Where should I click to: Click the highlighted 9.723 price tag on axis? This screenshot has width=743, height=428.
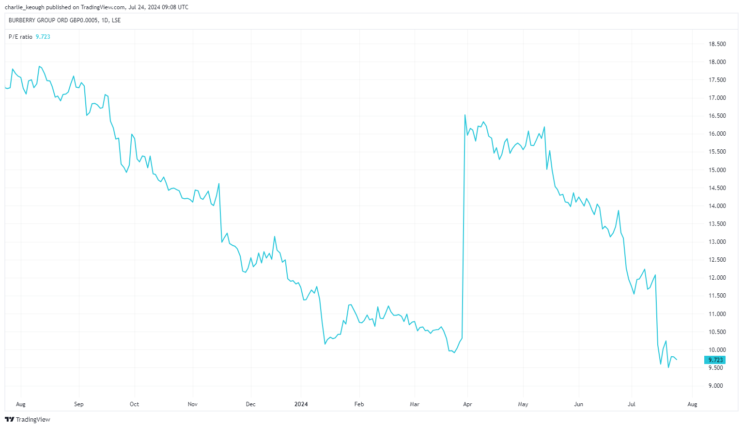[x=715, y=360]
